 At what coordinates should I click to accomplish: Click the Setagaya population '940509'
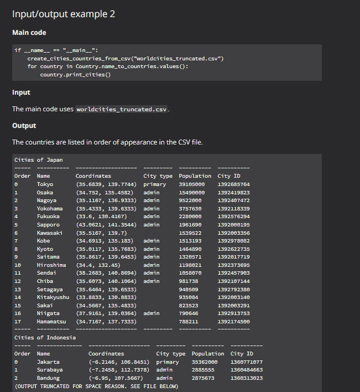(x=189, y=289)
